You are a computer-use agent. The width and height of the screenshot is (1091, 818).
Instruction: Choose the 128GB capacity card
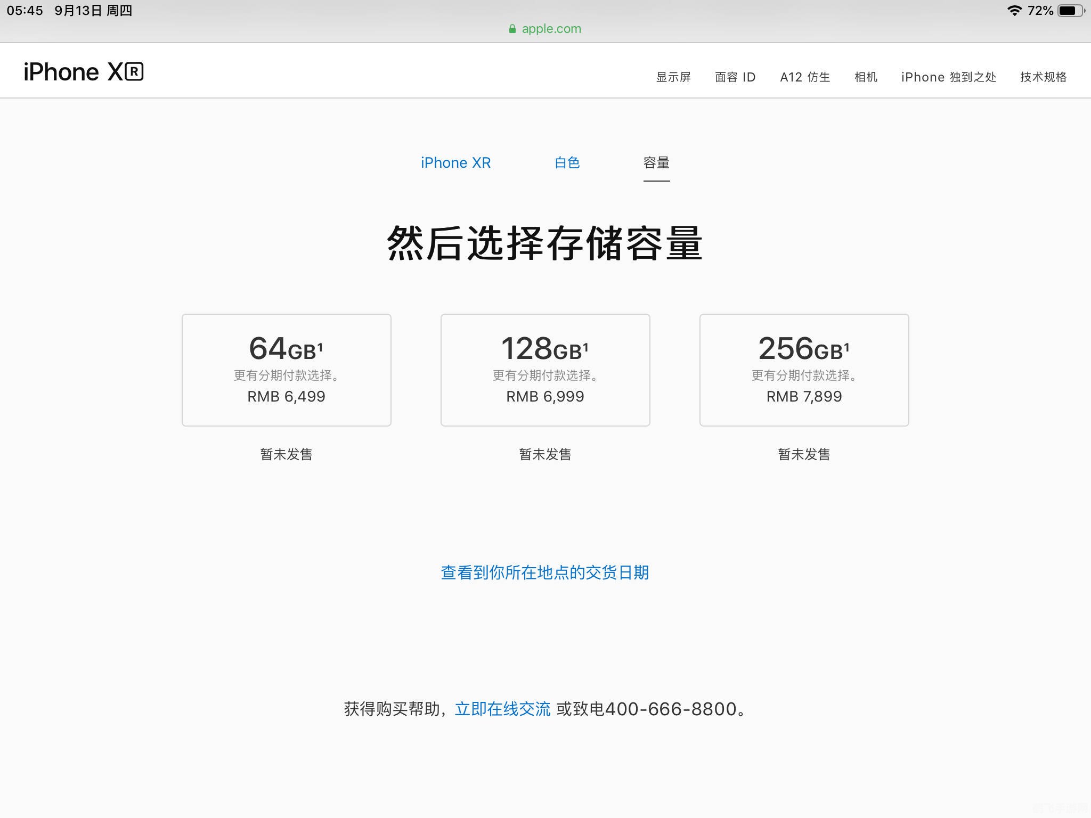coord(545,370)
